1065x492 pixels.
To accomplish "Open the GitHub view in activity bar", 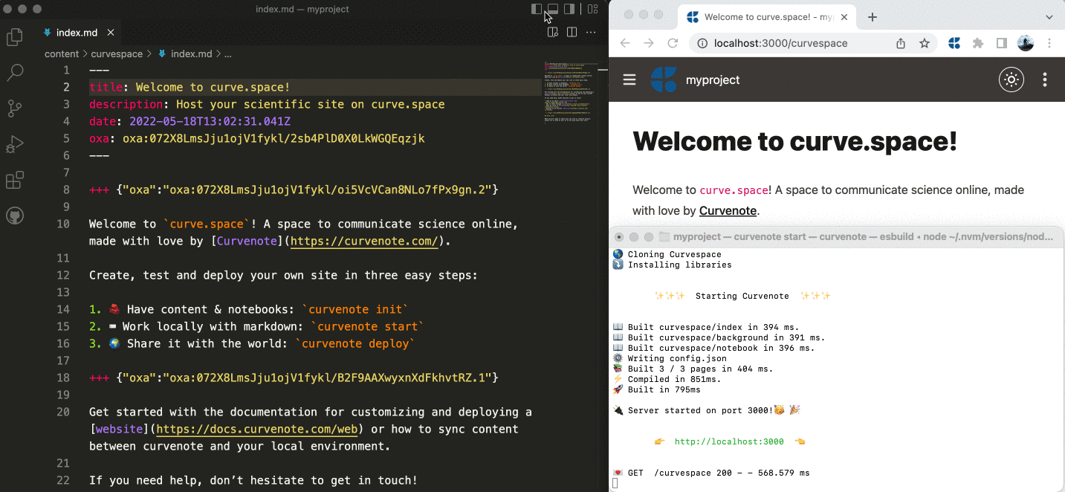I will (15, 216).
